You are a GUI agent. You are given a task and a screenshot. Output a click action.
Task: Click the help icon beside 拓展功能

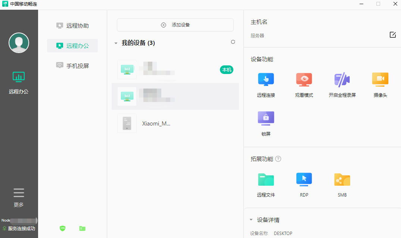click(278, 159)
